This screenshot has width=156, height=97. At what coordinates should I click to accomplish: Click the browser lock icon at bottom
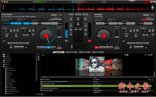(39, 94)
